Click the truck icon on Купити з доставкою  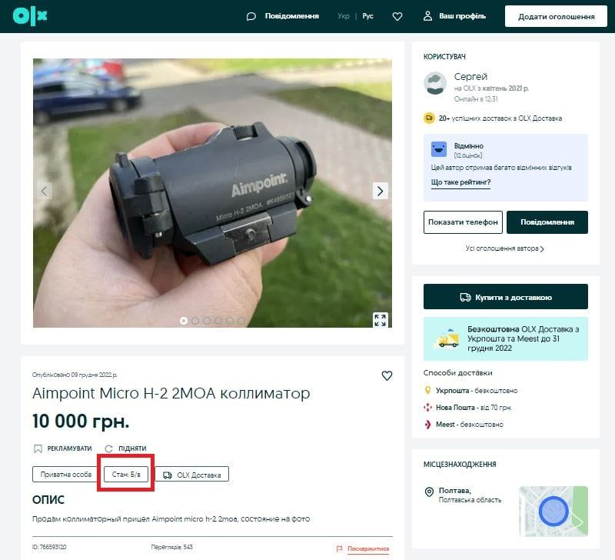(x=465, y=297)
